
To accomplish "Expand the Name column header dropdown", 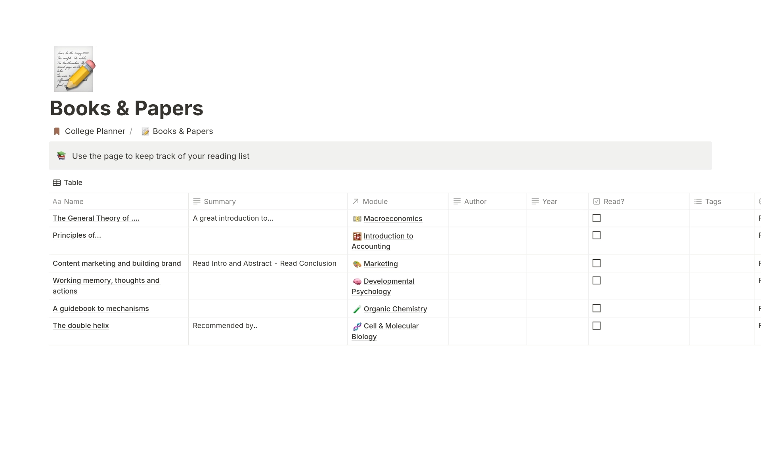I will coord(73,201).
